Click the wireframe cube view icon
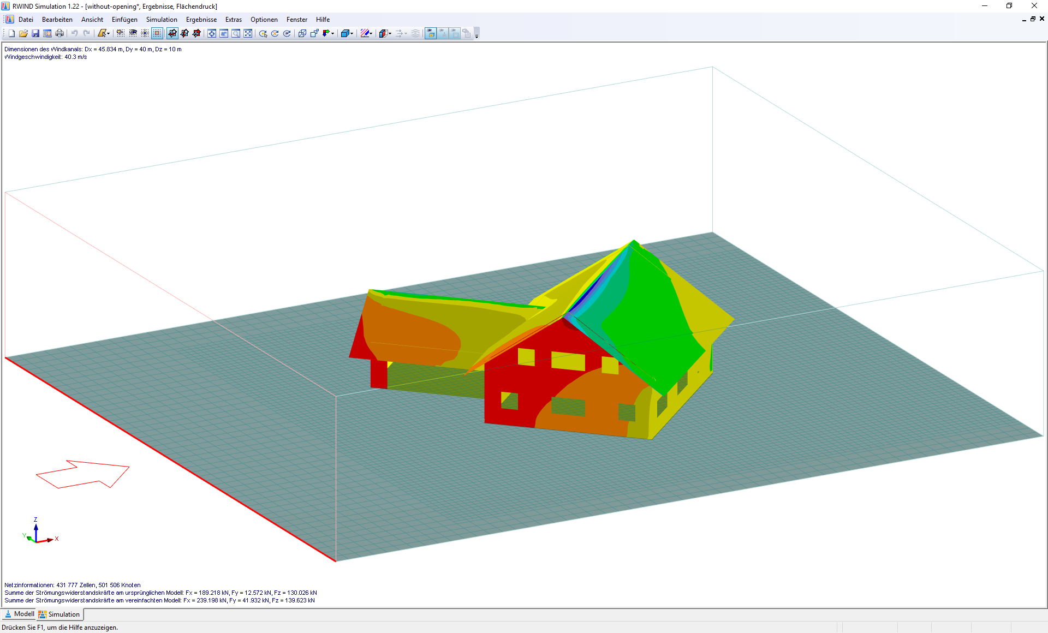Screen dimensions: 1048x633 (302, 33)
